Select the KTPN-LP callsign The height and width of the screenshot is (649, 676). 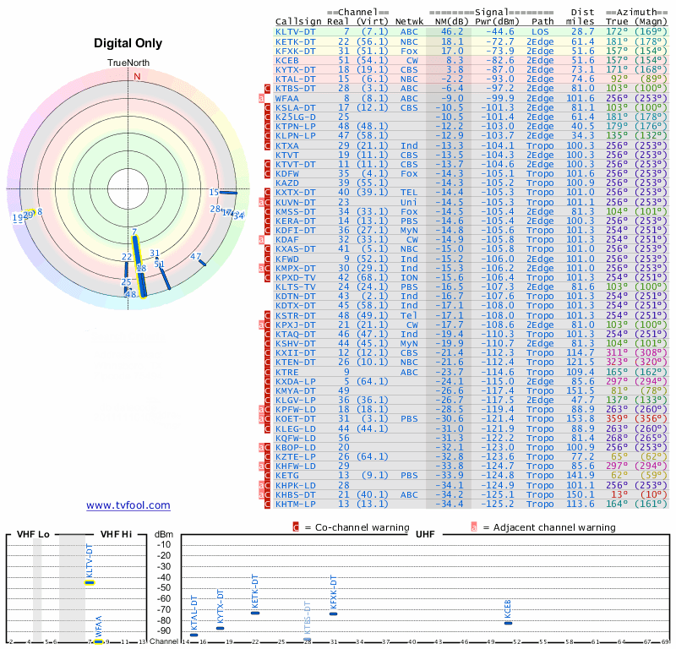[x=295, y=127]
